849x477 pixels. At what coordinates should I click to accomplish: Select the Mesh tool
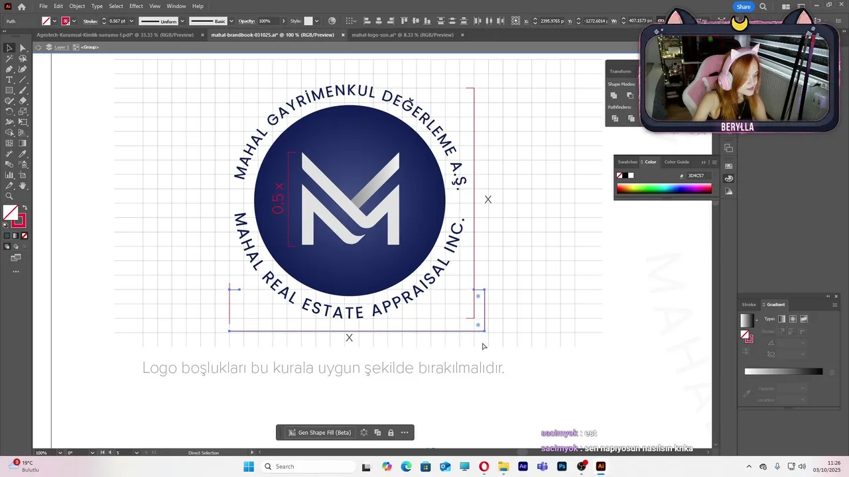9,144
